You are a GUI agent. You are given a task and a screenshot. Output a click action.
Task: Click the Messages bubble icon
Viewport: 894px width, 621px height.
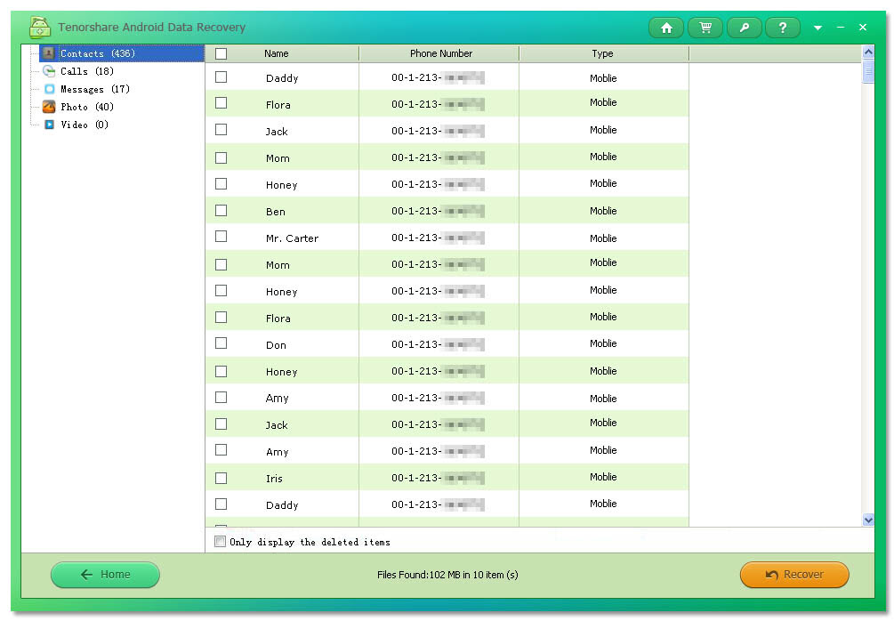[49, 89]
